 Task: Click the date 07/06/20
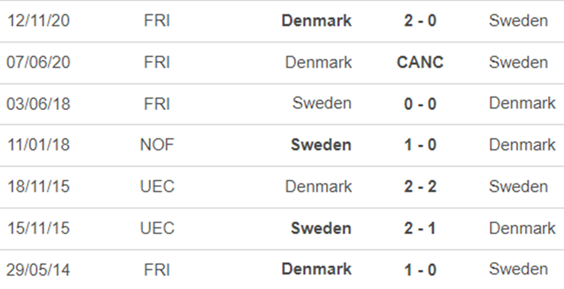coord(38,62)
